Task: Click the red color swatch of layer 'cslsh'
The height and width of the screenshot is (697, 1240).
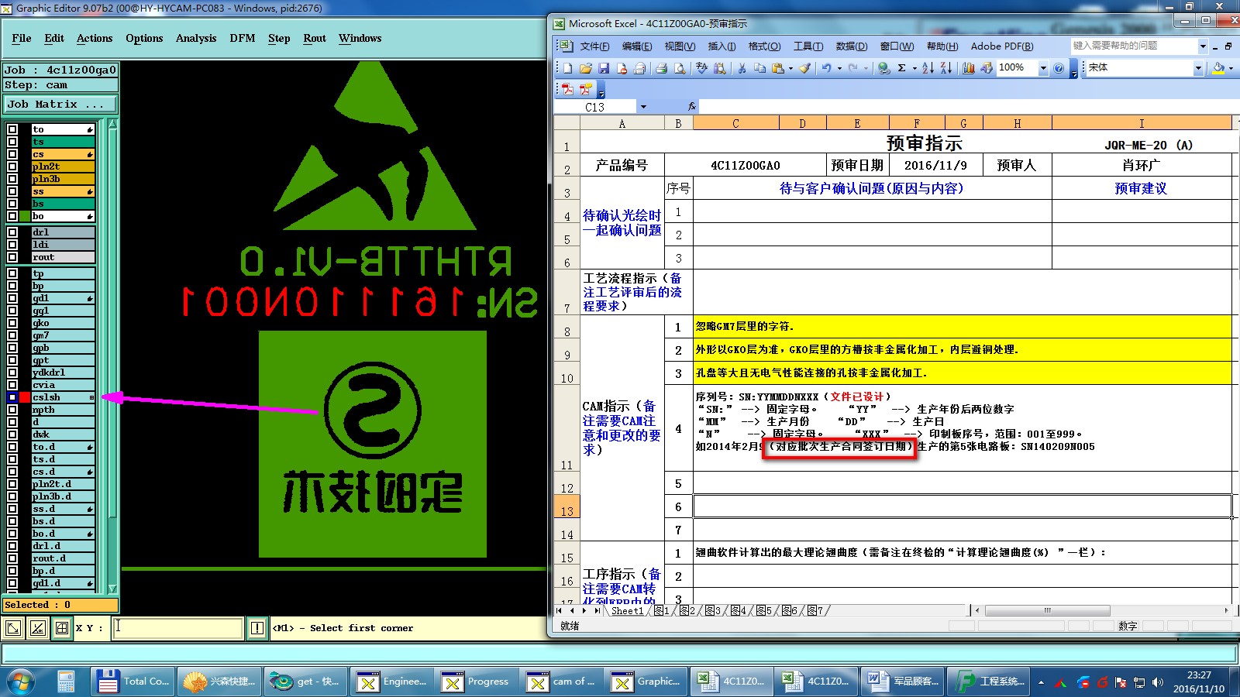Action: (x=25, y=397)
